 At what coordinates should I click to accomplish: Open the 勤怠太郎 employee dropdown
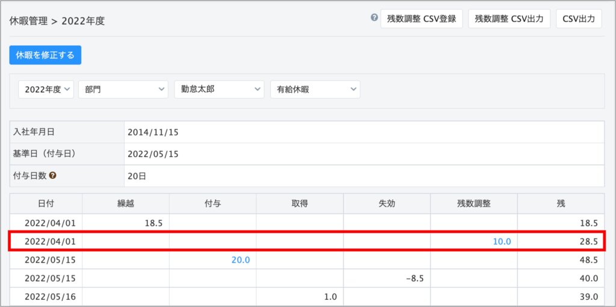(x=219, y=89)
